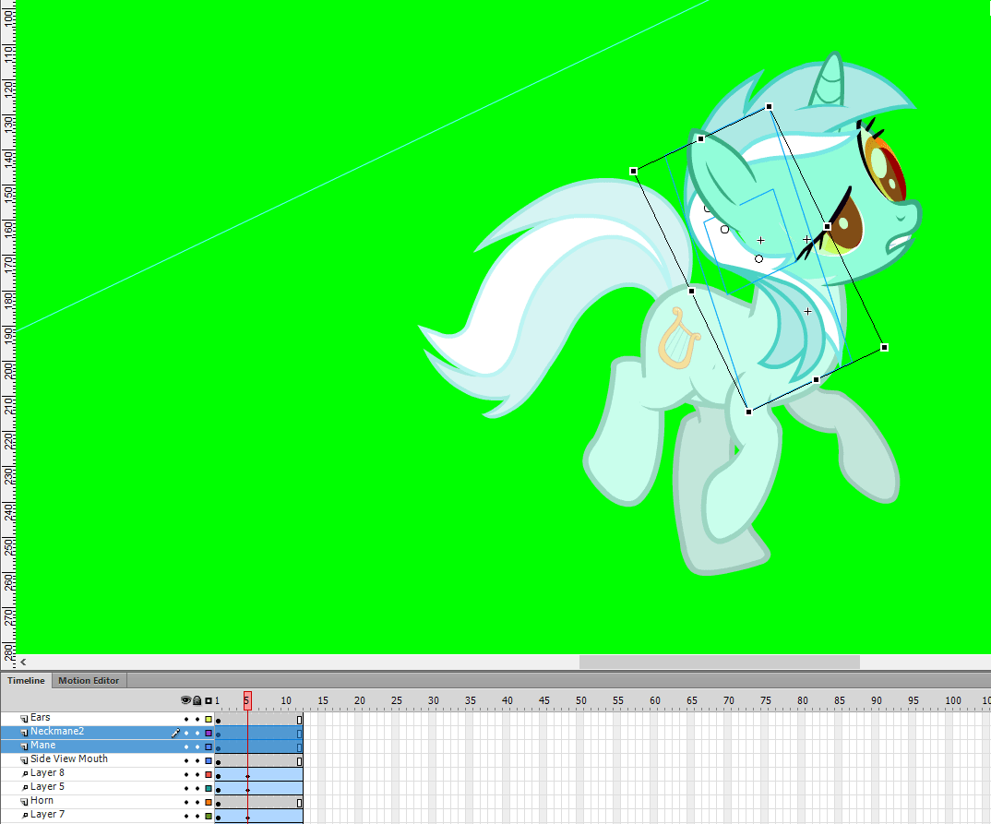Toggle visibility dot of Neckmane2 layer
The height and width of the screenshot is (824, 991).
pyautogui.click(x=186, y=733)
